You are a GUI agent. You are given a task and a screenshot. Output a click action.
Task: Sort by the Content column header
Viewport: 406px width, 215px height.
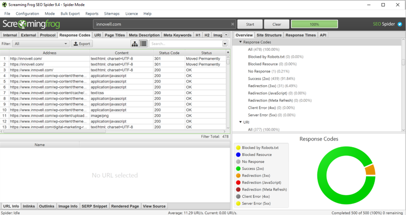121,53
